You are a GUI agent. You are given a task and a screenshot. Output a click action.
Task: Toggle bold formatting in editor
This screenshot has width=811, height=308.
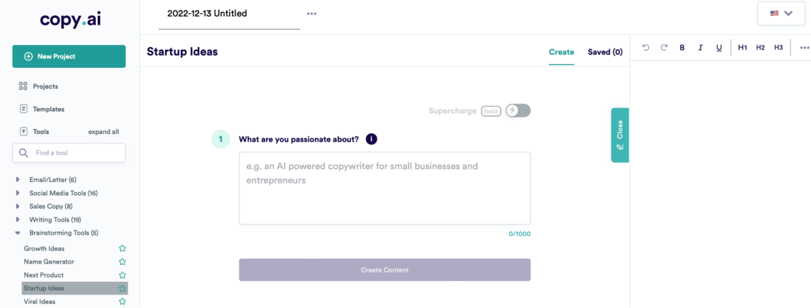(682, 47)
